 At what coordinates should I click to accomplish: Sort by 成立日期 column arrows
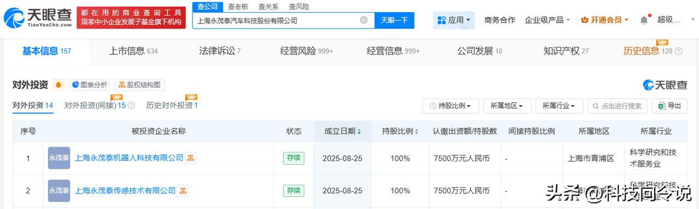(x=359, y=132)
